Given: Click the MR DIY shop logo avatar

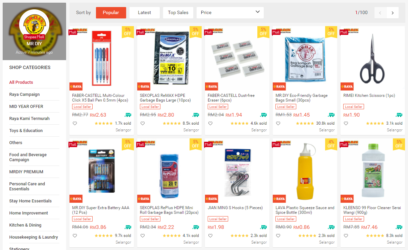Looking at the screenshot, I should (34, 24).
